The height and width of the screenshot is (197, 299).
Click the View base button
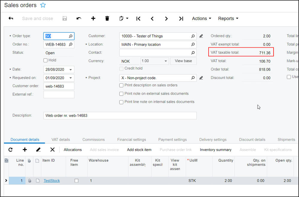coord(183,61)
